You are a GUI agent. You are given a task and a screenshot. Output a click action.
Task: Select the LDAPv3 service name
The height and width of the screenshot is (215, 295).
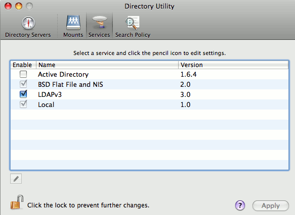tap(50, 94)
